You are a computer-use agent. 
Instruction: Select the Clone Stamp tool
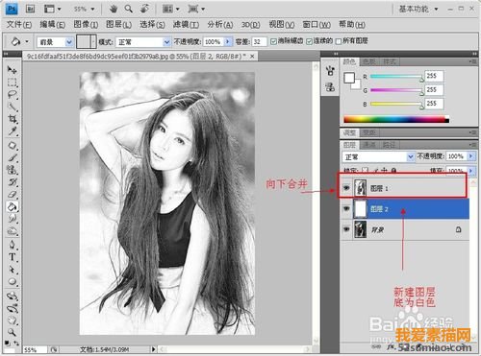pos(13,170)
